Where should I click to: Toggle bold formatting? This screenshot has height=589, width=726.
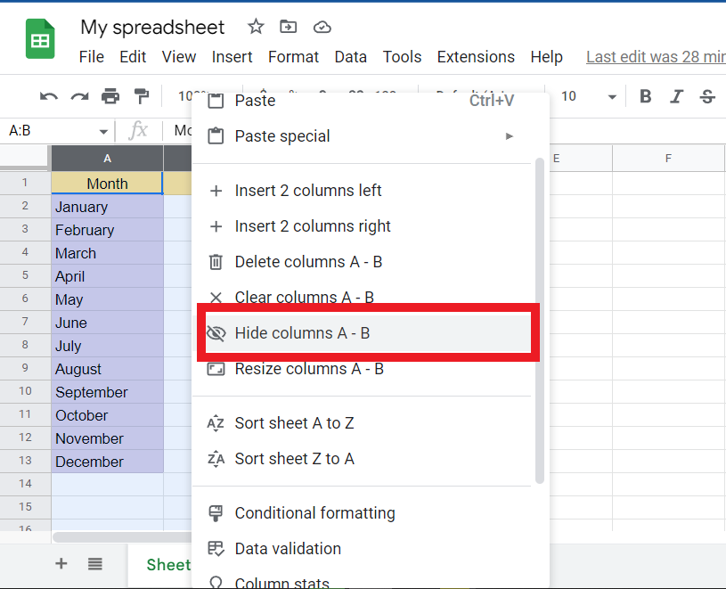pyautogui.click(x=645, y=96)
